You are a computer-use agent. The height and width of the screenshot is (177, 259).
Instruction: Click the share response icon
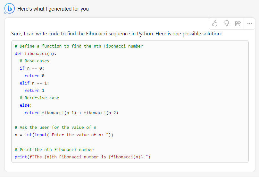238,23
